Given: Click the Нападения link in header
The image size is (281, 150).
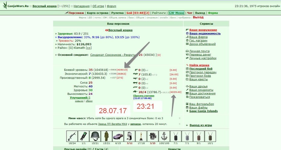Looking at the screenshot, I should coord(82,6).
